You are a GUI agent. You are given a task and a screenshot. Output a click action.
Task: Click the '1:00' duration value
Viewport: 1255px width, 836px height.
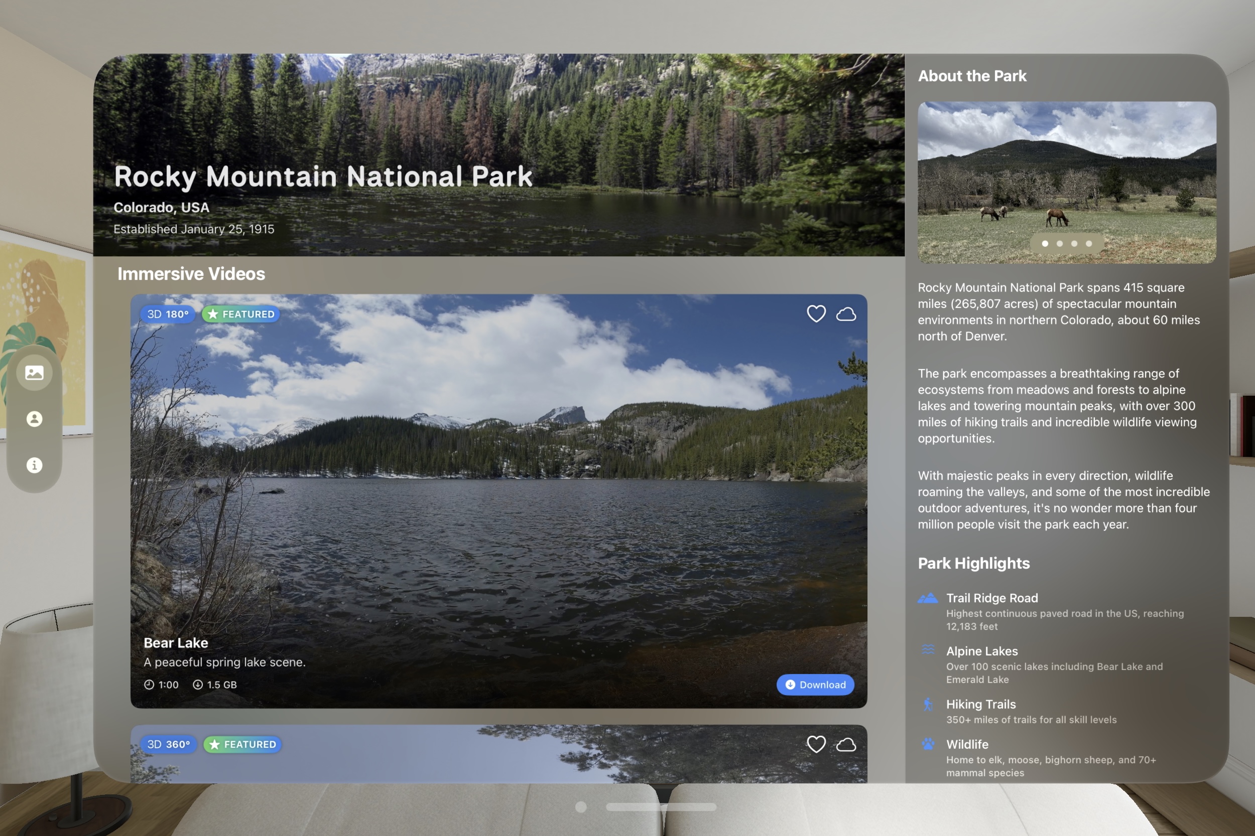coord(168,685)
